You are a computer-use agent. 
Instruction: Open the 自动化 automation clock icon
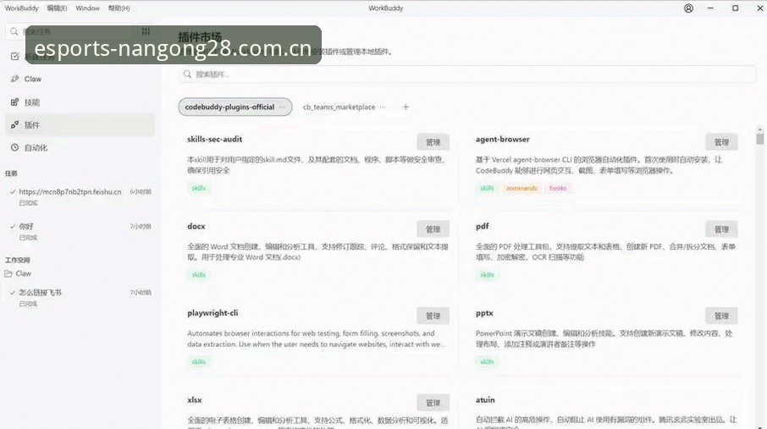(14, 147)
